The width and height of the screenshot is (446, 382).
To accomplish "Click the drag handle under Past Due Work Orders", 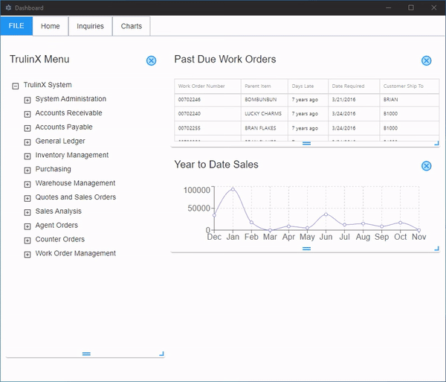I will point(306,143).
